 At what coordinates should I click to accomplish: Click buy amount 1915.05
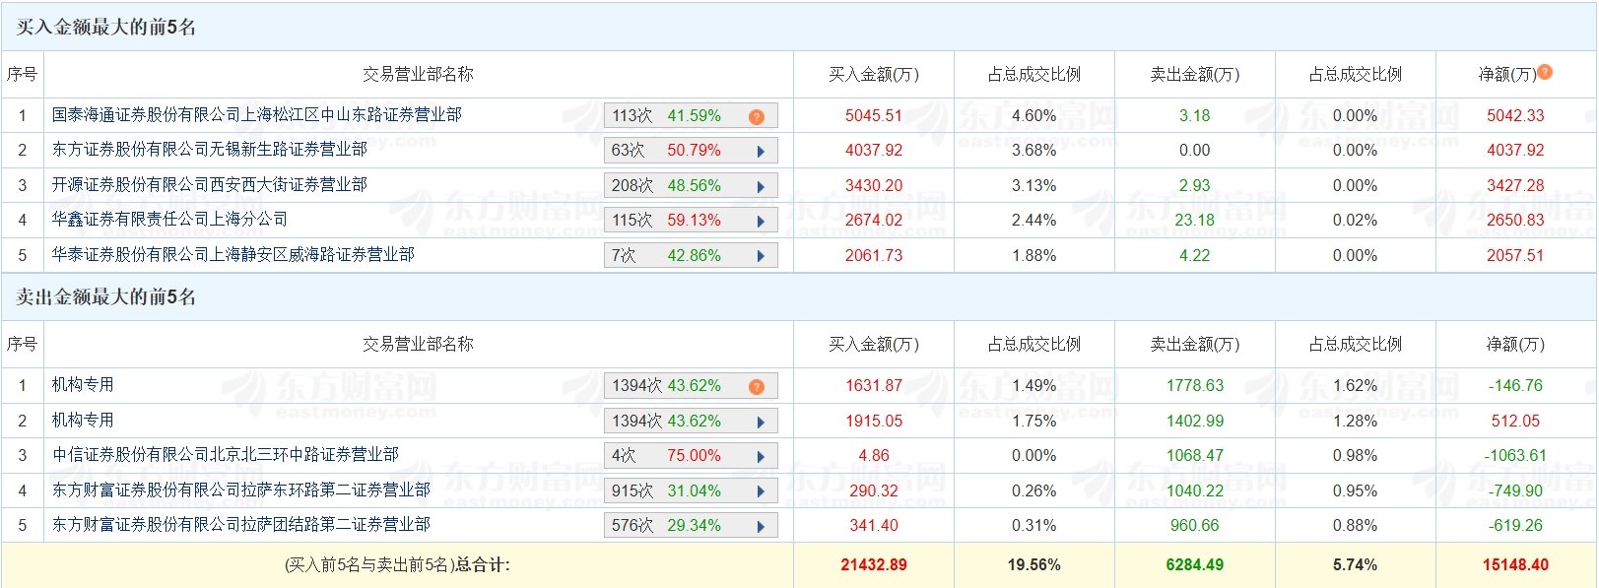click(x=874, y=421)
